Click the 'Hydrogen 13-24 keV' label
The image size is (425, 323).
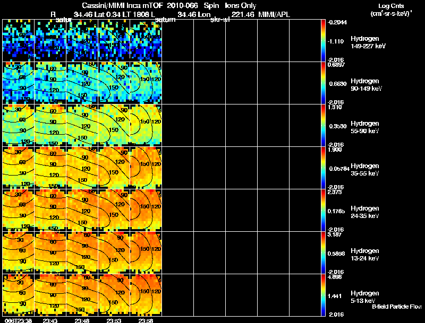[x=365, y=255]
